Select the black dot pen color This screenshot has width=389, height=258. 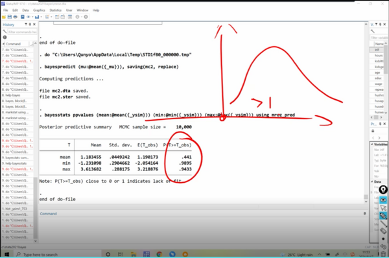[x=383, y=239]
